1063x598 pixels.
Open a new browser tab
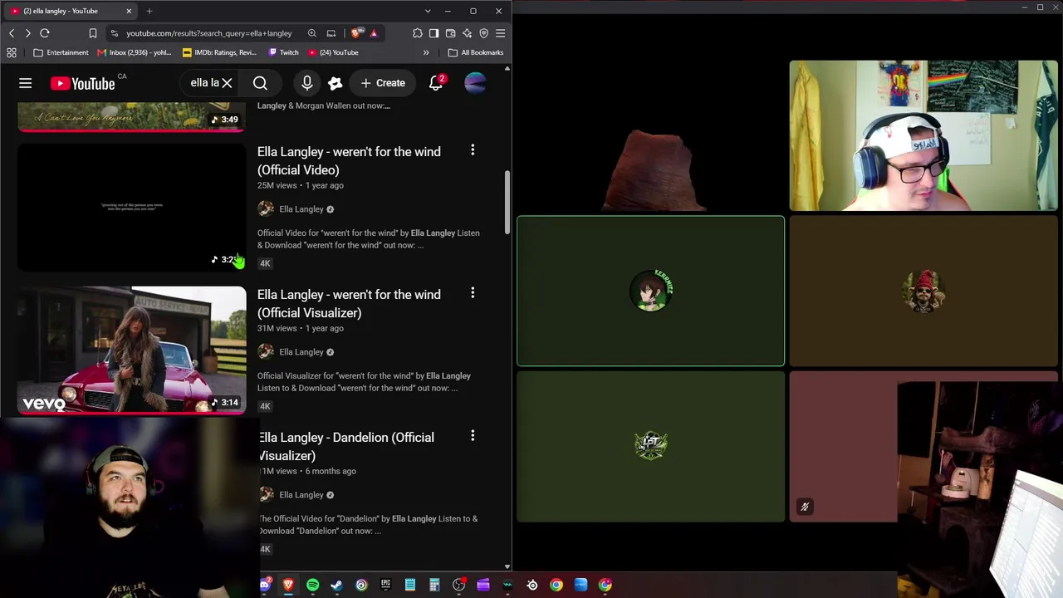(x=149, y=11)
